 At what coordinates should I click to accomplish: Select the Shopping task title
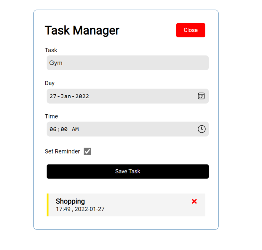[x=70, y=201]
